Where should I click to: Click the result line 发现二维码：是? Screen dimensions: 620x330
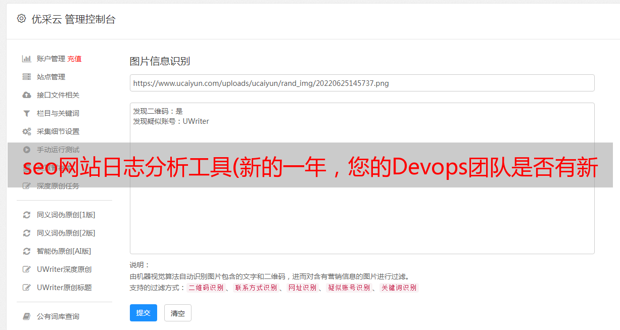158,111
